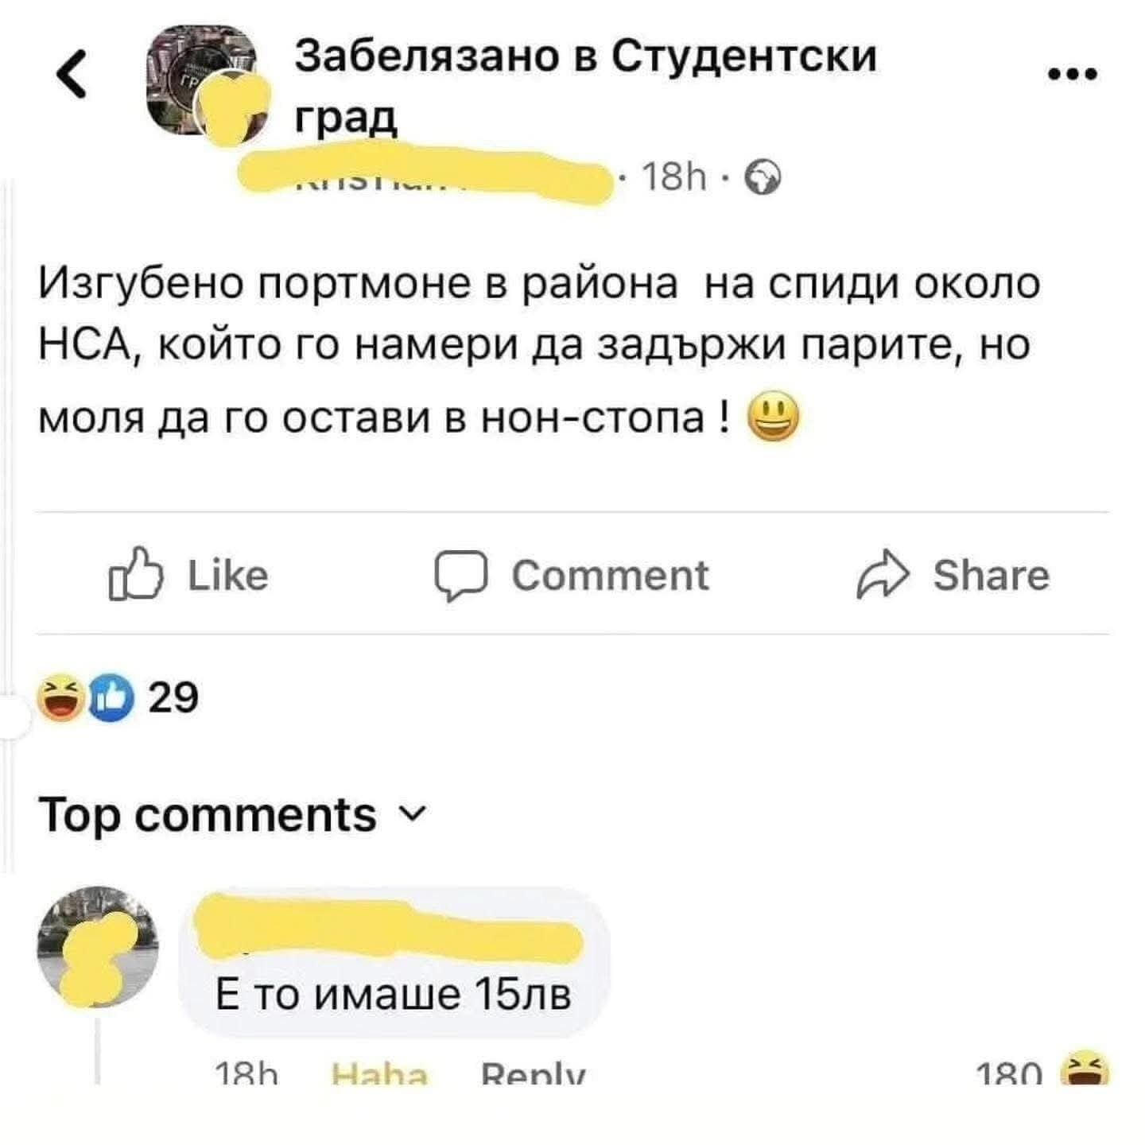Click Reply under the comment

[x=534, y=1075]
